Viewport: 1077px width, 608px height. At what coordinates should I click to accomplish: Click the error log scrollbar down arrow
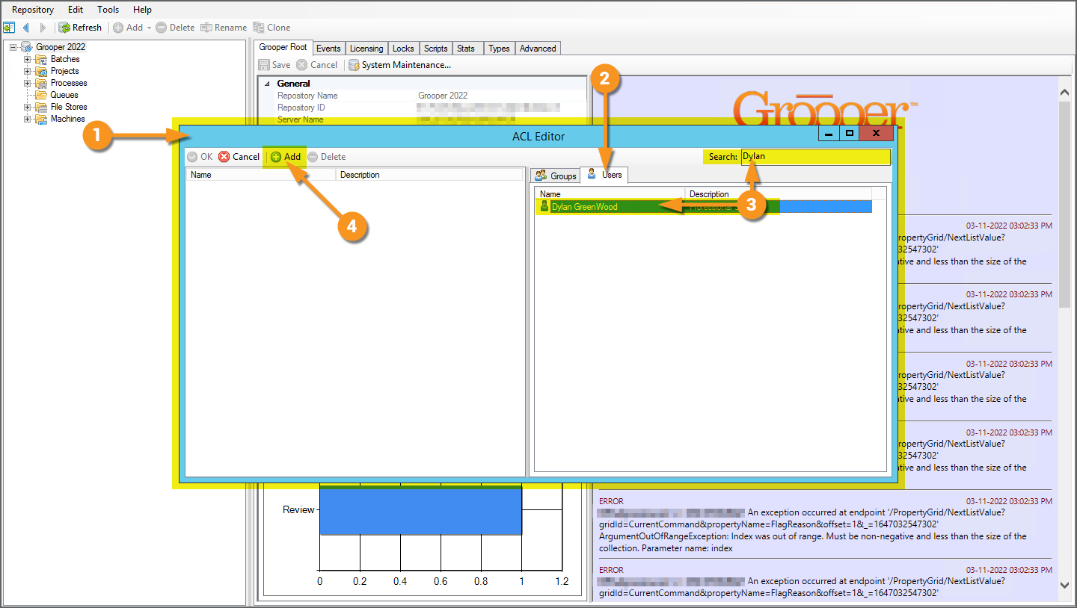(x=1065, y=586)
